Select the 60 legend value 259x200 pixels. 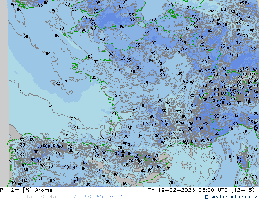pos(65,197)
